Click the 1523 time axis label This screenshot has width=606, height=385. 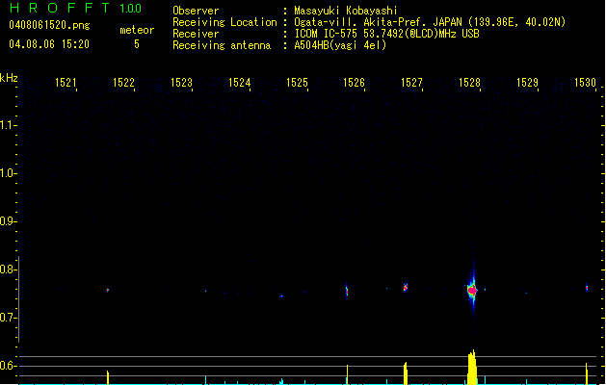click(x=182, y=84)
